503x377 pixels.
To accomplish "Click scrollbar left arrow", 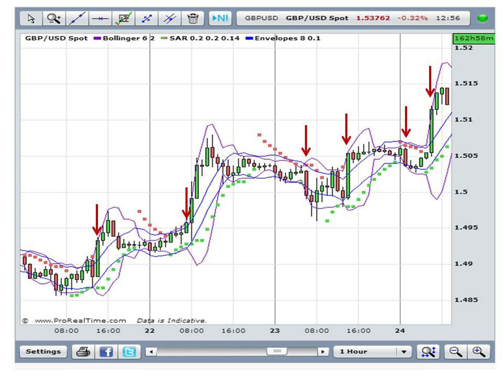I will pyautogui.click(x=151, y=352).
